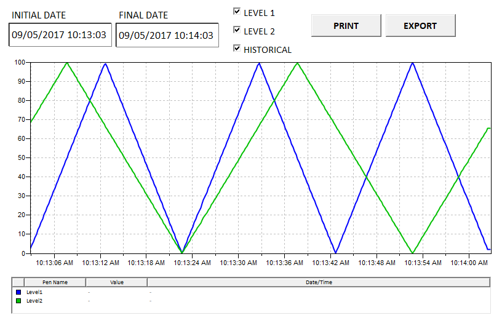
Task: Click the green Level2 legend color swatch
Action: coord(18,301)
